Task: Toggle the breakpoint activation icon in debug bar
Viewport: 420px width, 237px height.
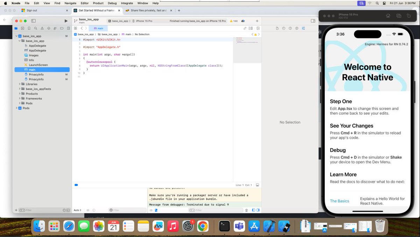Action: [x=156, y=210]
